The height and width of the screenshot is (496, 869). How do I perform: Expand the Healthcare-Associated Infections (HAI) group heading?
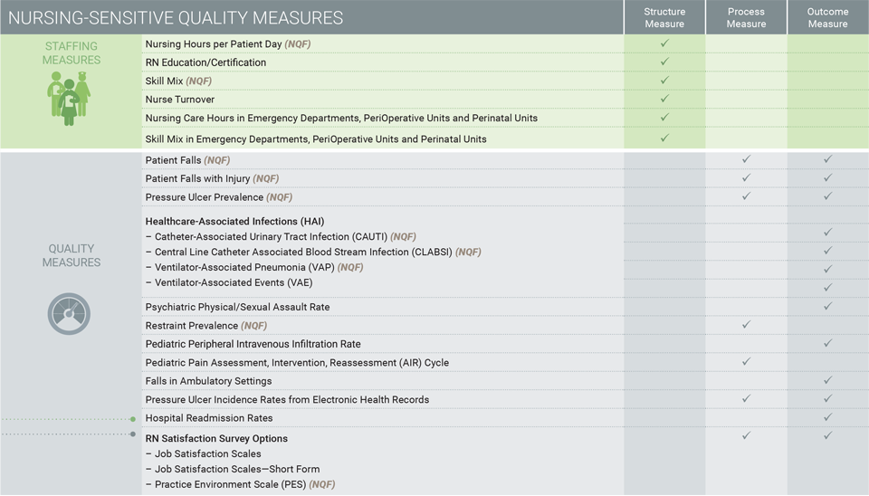pos(234,221)
